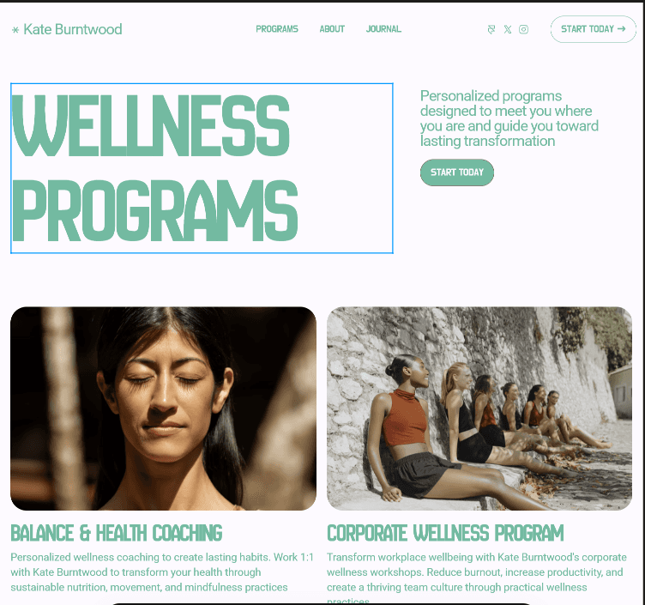
Task: Open the Programs navigation item
Action: [277, 29]
